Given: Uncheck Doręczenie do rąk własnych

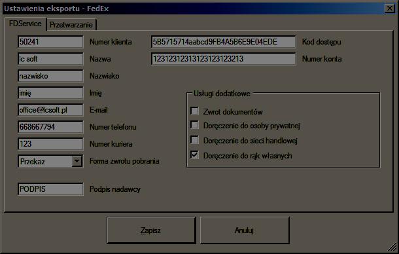Looking at the screenshot, I should 195,155.
